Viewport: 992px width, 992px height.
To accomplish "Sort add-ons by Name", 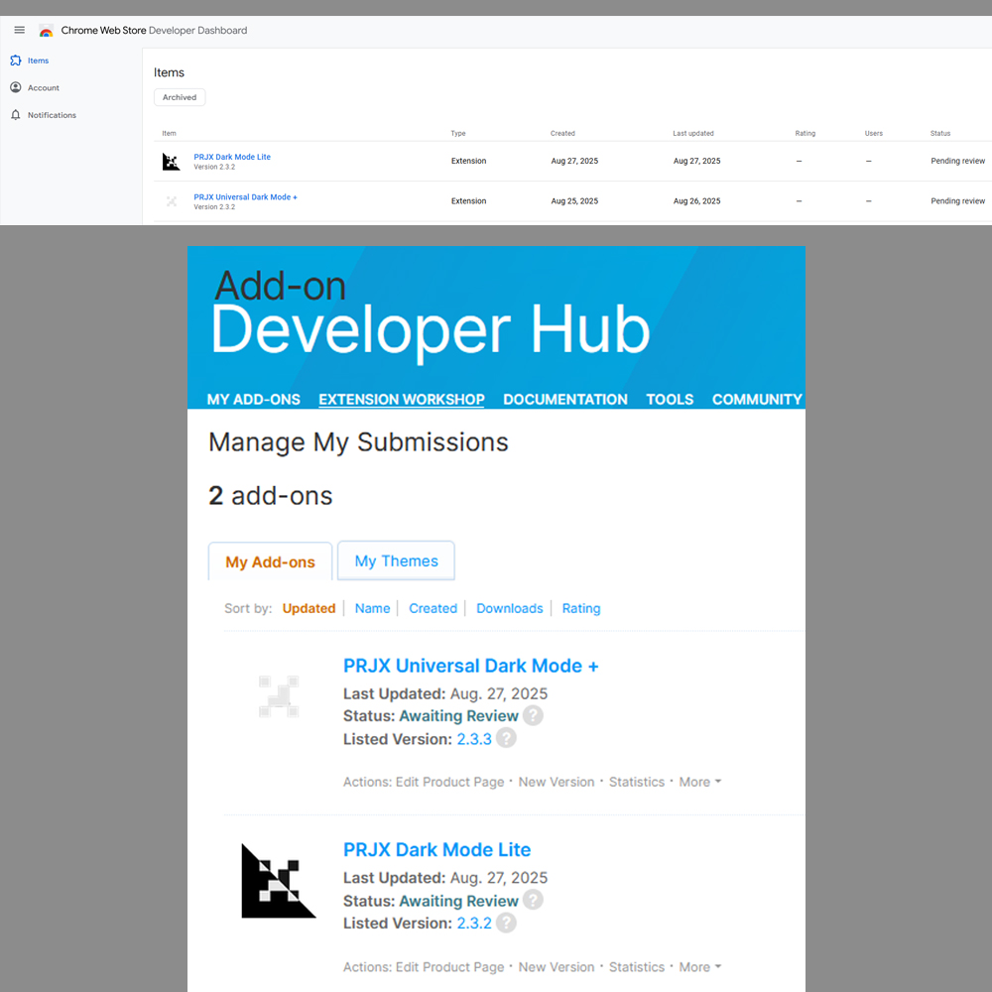I will [x=372, y=608].
